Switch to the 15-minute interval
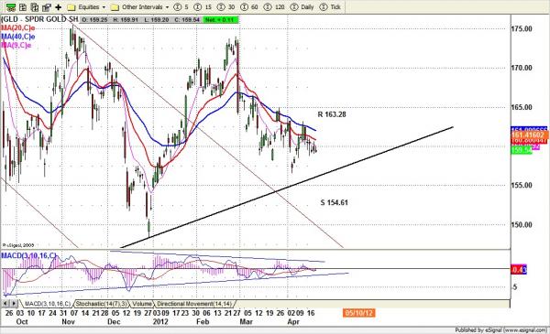The height and width of the screenshot is (334, 550). pyautogui.click(x=203, y=6)
